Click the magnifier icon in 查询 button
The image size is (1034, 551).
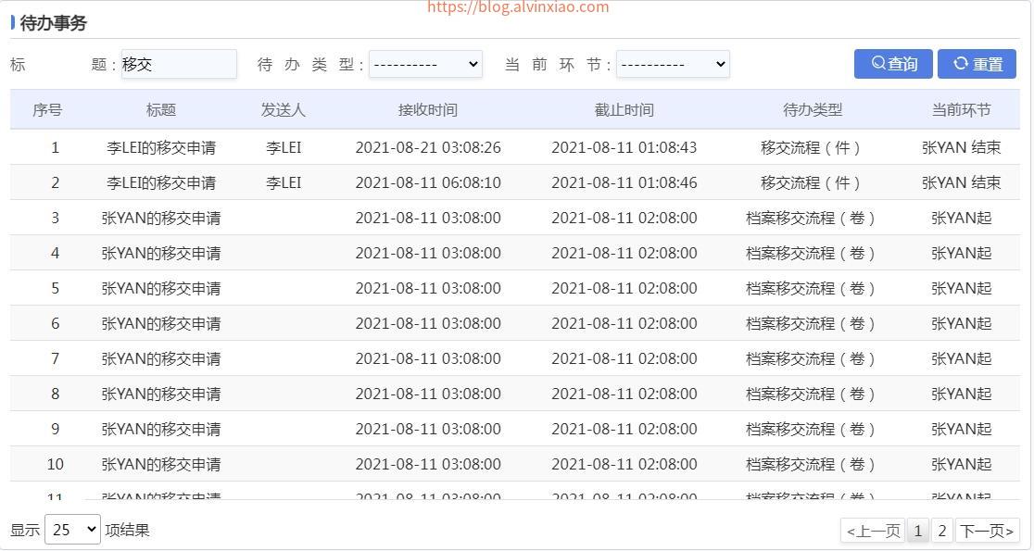click(x=878, y=64)
